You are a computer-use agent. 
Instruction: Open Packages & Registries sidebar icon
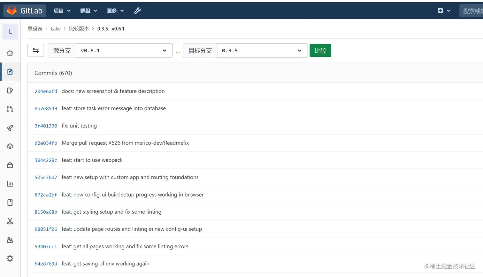(10, 165)
